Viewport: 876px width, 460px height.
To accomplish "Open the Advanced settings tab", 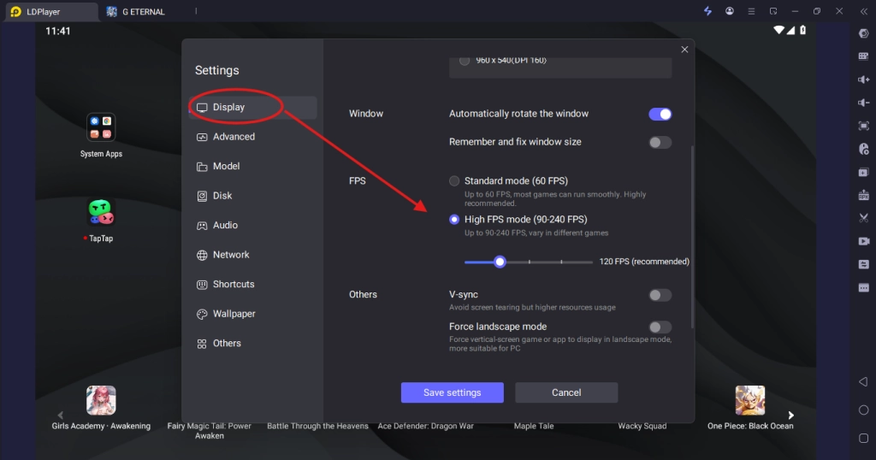I will coord(234,137).
